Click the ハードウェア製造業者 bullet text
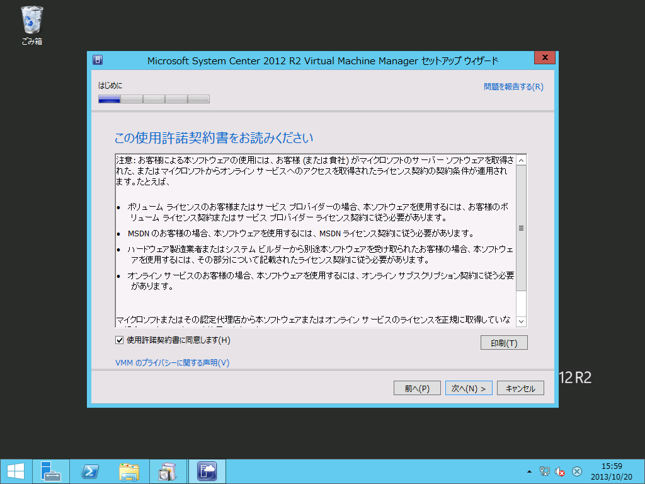This screenshot has width=645, height=484. 320,255
